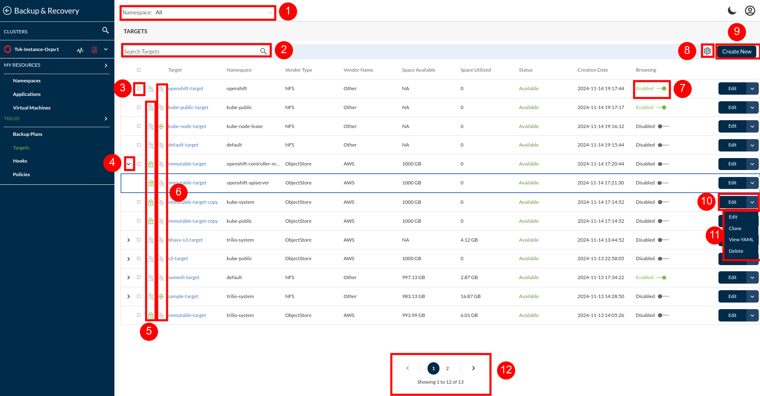Screen dimensions: 760x396
Task: Collapse the expanded immutable-target row
Action: click(x=129, y=164)
